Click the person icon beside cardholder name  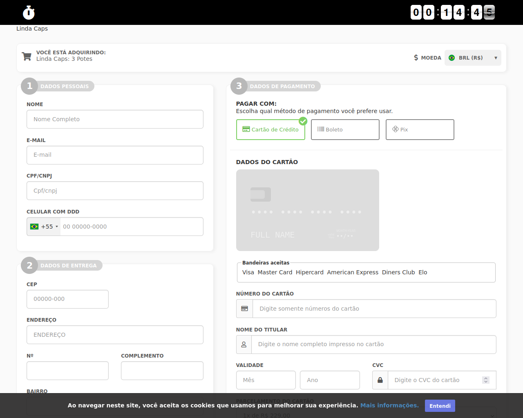coord(244,345)
